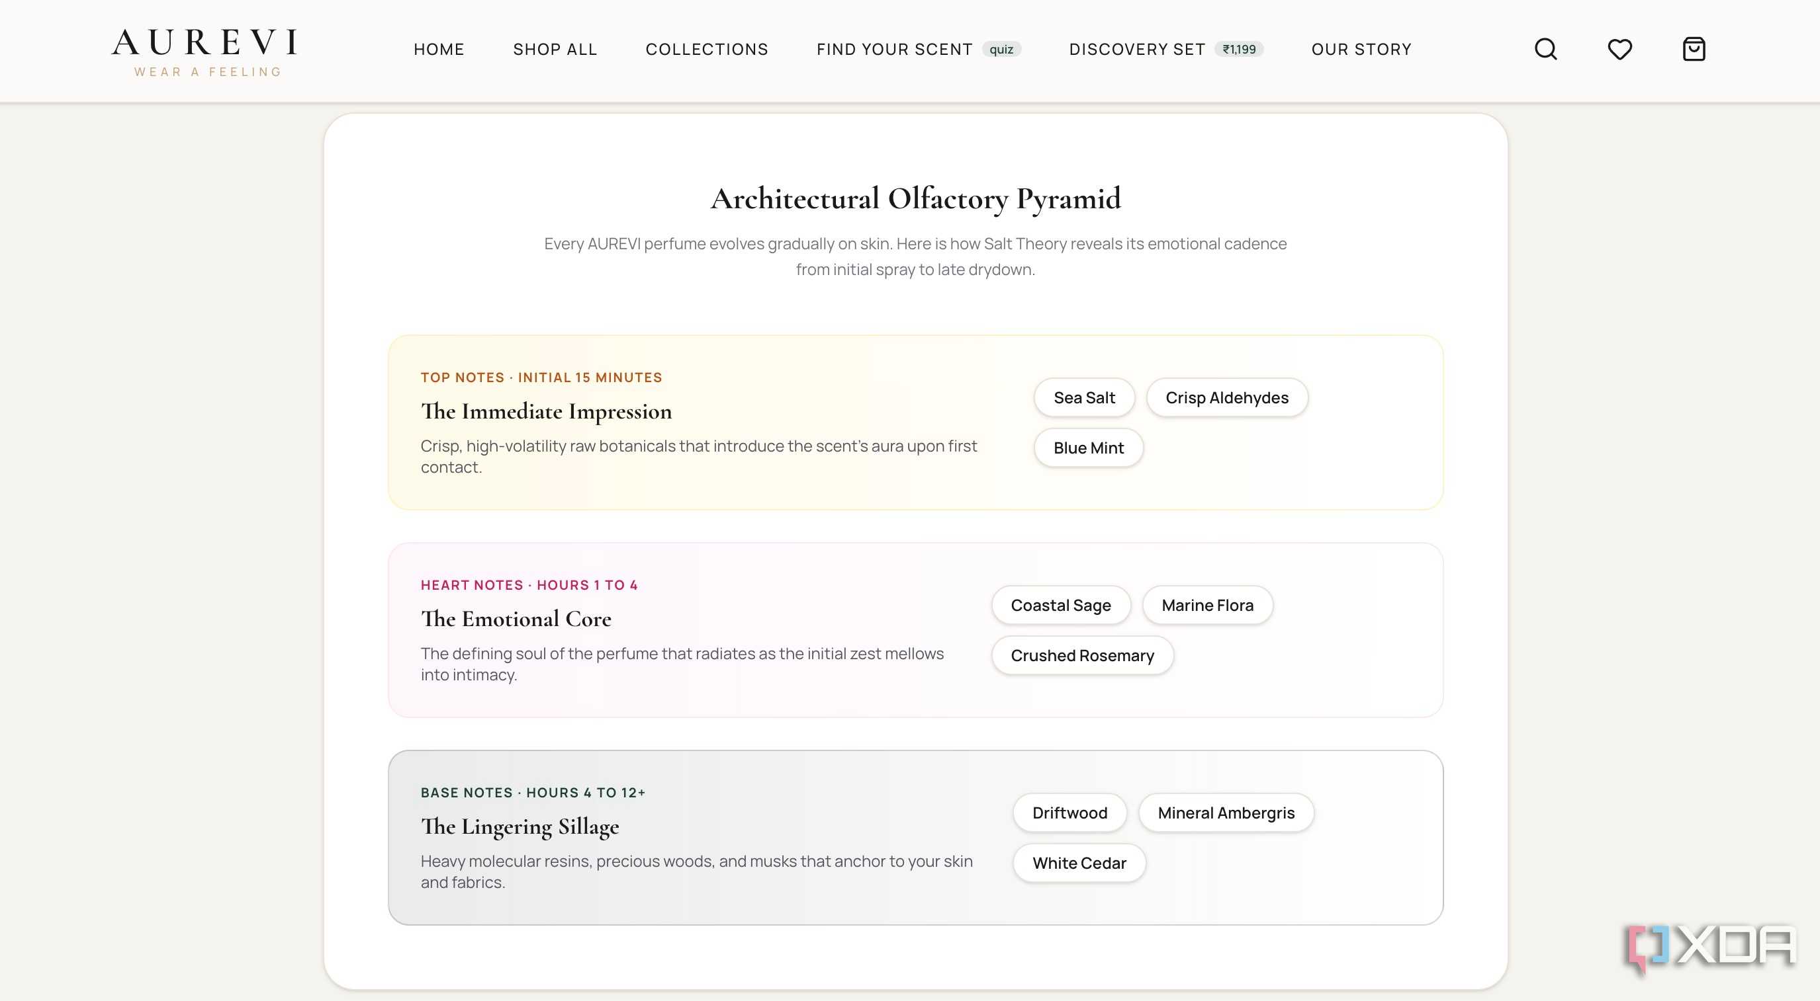1820x1001 pixels.
Task: Open the shopping bag cart icon
Action: click(x=1694, y=50)
